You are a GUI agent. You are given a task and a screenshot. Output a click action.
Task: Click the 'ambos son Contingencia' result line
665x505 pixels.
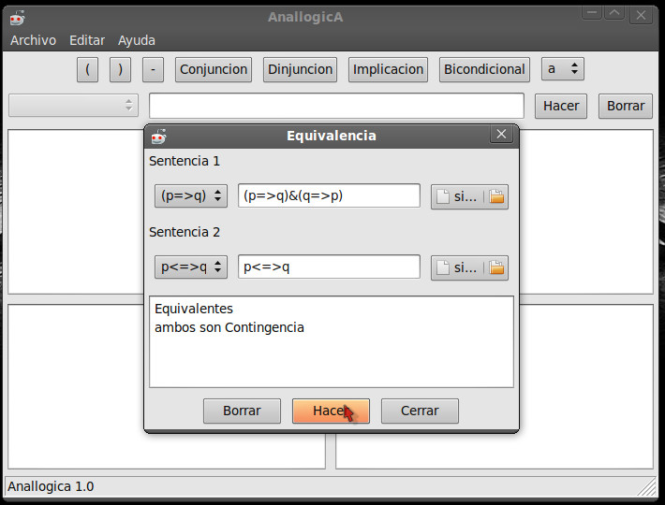(229, 327)
